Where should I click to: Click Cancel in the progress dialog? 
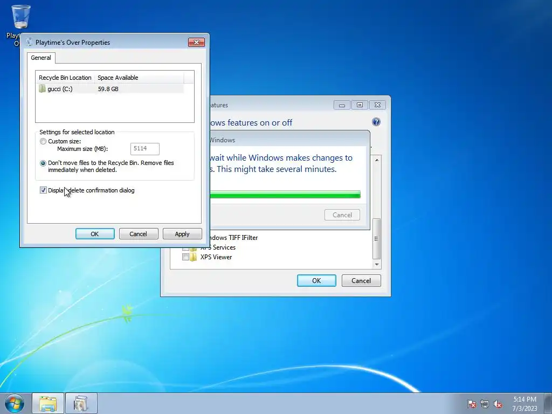pos(342,215)
